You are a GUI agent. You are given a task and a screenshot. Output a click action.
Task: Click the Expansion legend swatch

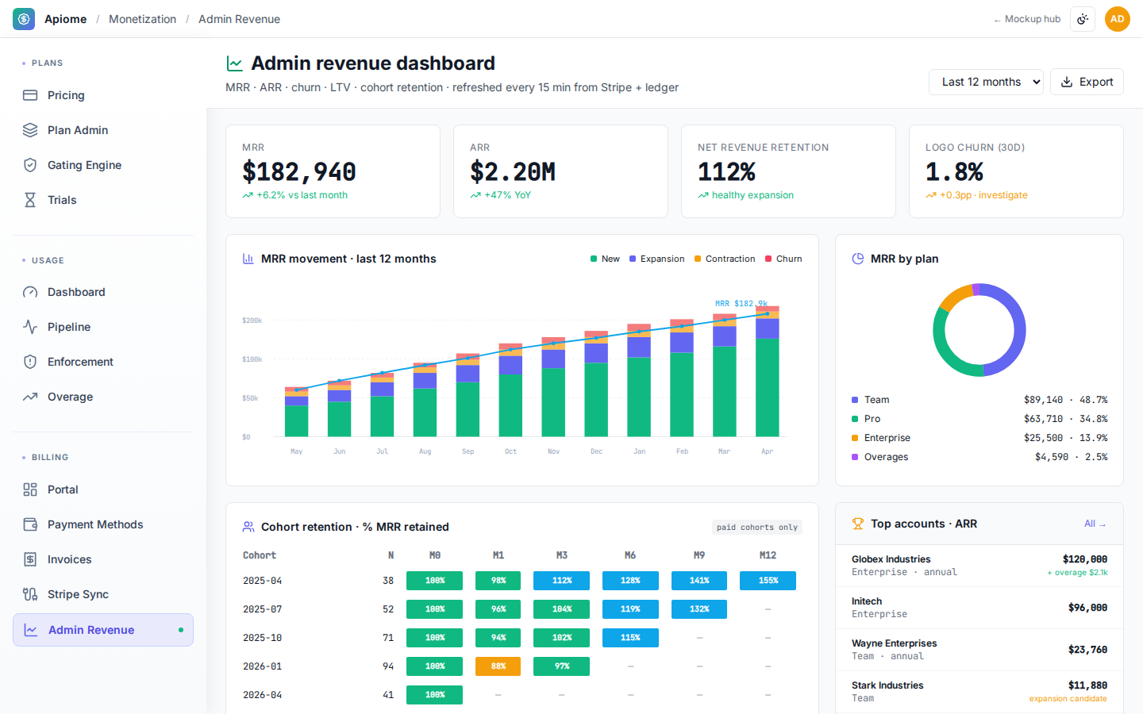(633, 259)
